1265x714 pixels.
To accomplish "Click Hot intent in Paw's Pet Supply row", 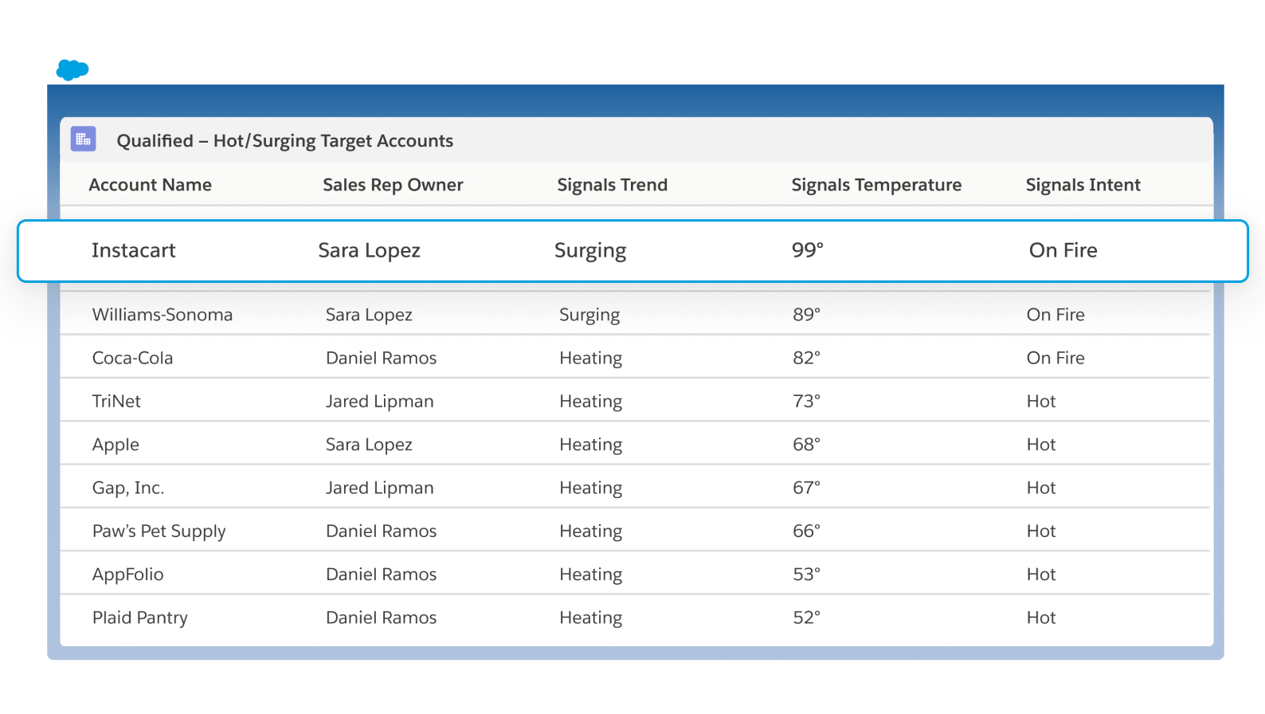I will click(1041, 531).
